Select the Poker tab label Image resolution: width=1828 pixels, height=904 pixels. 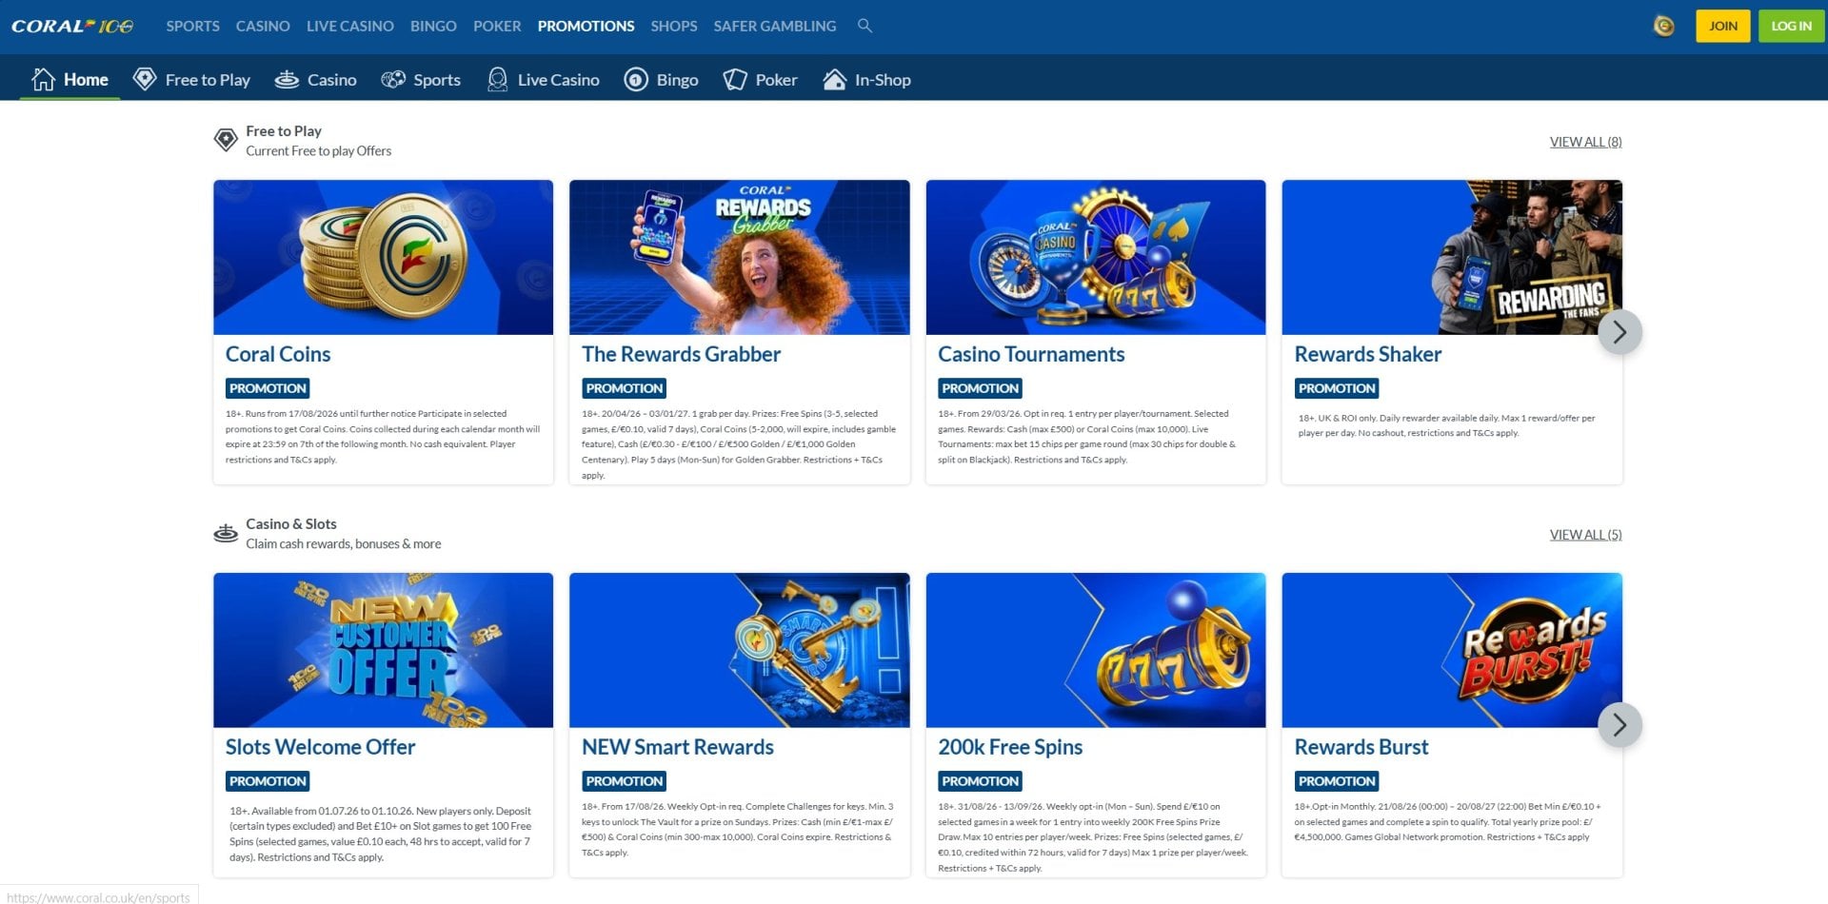776,80
